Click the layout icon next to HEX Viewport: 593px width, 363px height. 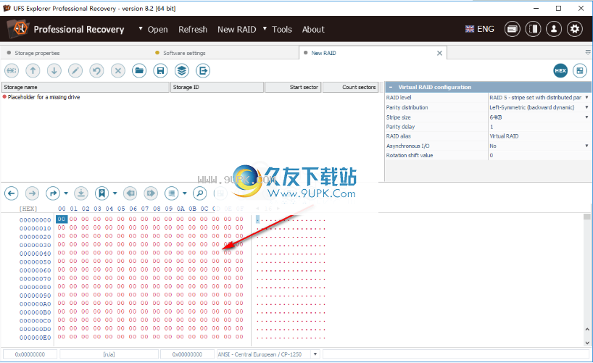tap(580, 71)
